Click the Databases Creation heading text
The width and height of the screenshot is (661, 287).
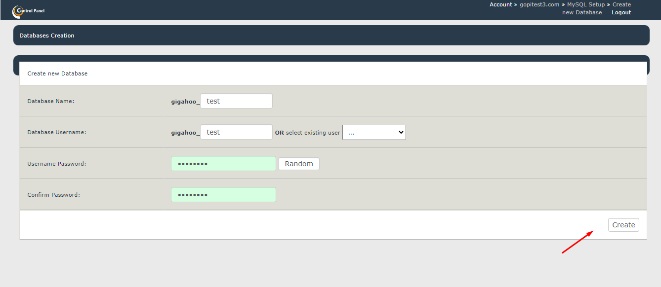point(47,36)
